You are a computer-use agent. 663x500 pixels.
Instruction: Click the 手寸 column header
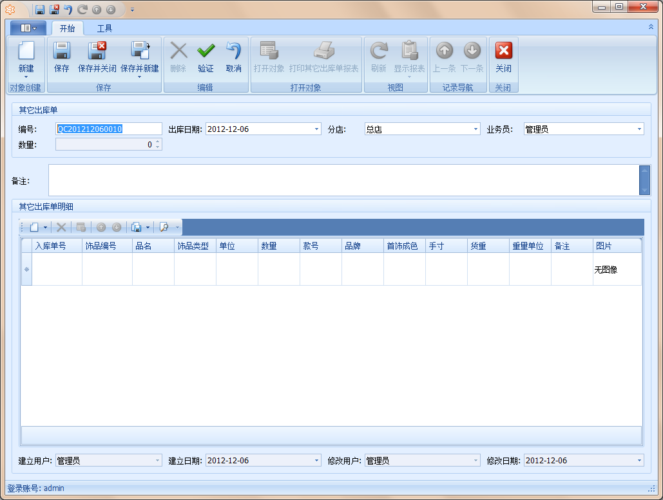(447, 246)
